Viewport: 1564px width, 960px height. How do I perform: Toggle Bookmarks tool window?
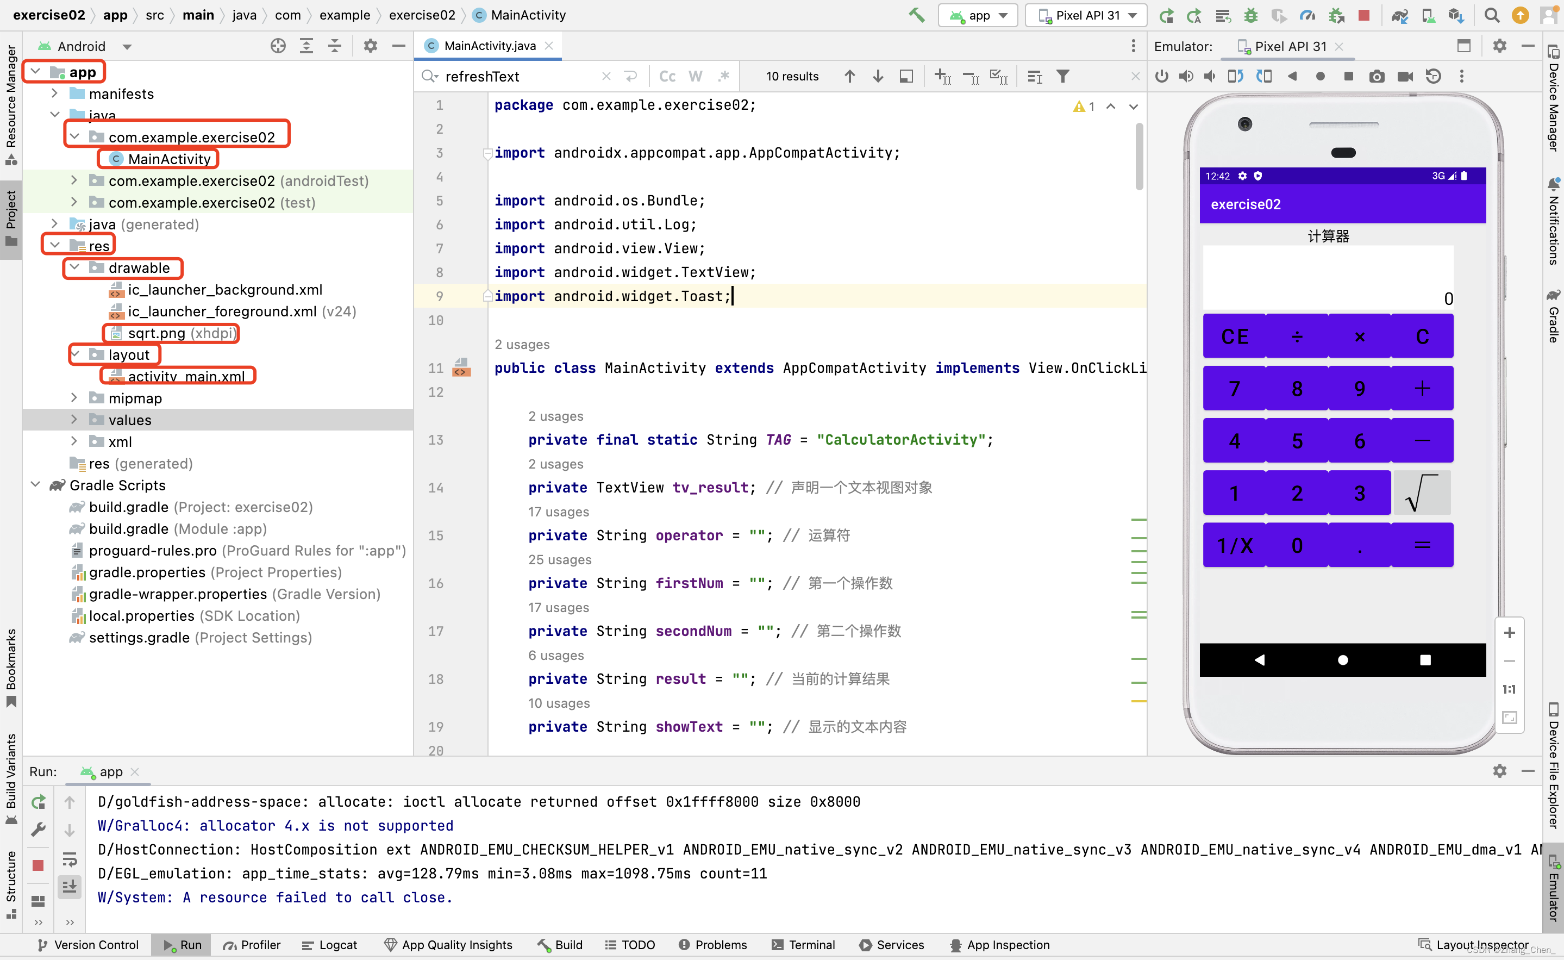(x=11, y=668)
